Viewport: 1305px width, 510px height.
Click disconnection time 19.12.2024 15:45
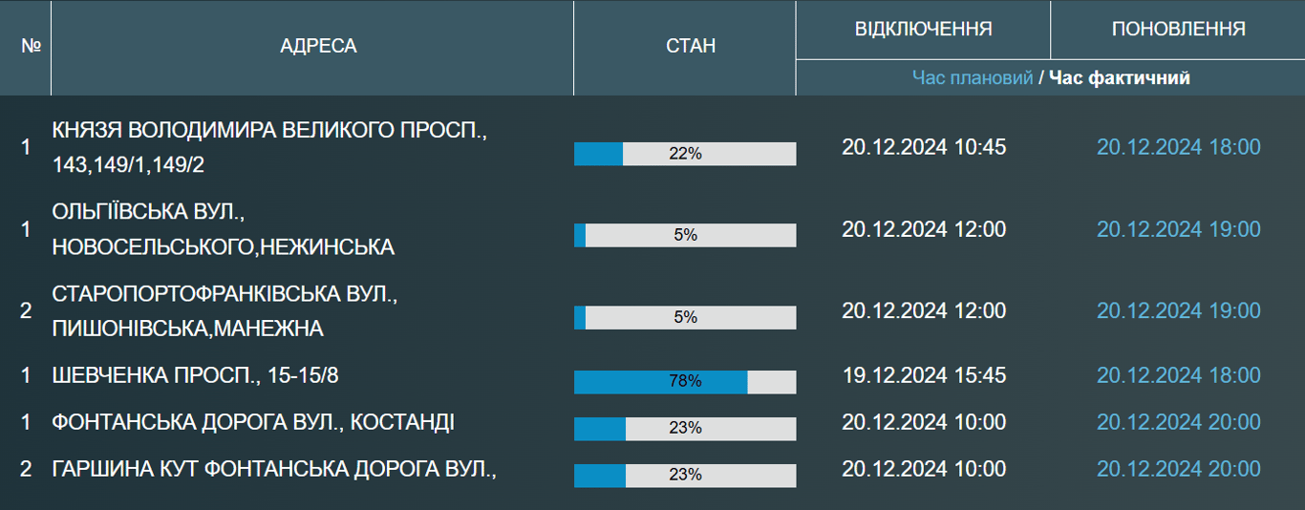tap(924, 375)
